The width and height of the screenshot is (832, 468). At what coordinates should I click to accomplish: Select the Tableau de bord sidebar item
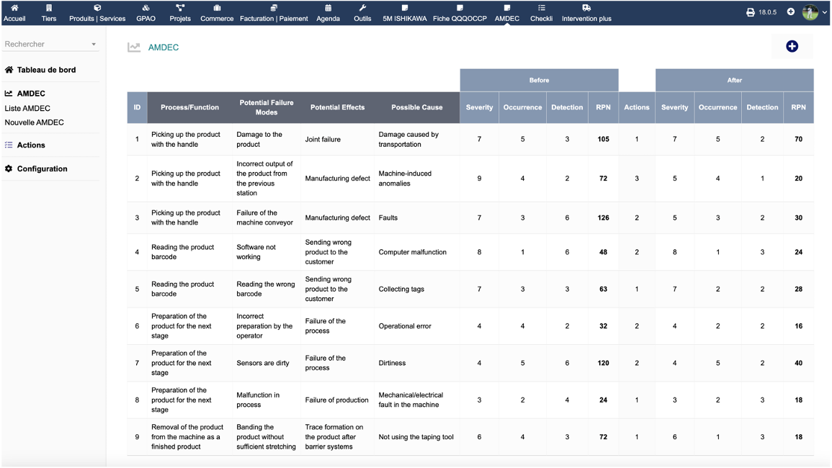[x=46, y=70]
